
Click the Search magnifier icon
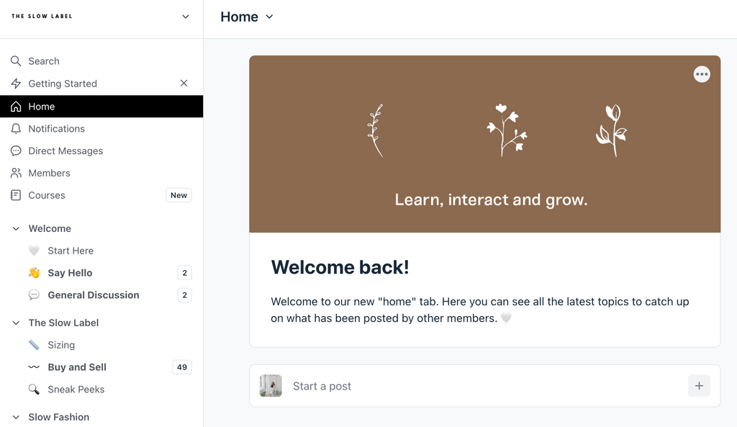pos(16,61)
